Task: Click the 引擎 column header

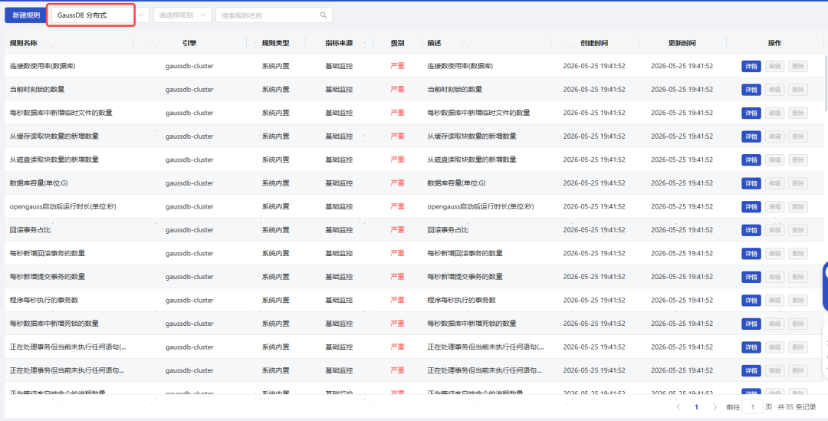Action: coord(189,43)
